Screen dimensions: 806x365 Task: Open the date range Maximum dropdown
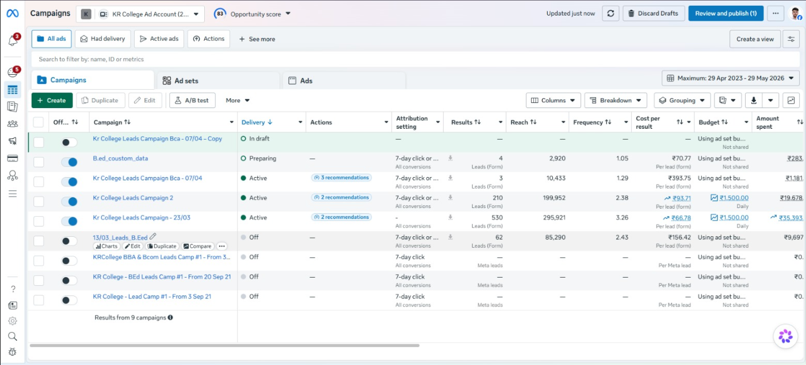point(731,78)
